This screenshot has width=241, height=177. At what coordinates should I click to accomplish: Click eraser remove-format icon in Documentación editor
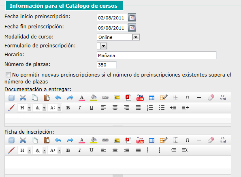click(x=211, y=98)
